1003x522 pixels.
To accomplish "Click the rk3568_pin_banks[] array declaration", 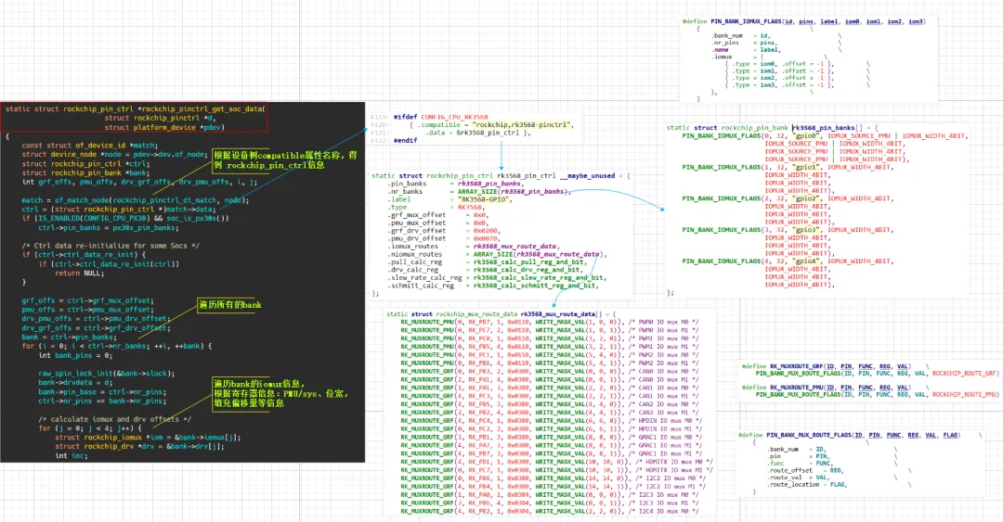I will (772, 128).
